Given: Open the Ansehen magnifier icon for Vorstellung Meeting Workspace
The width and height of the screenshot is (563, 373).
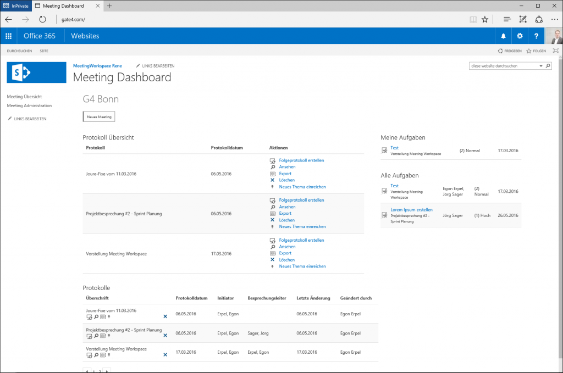Looking at the screenshot, I should pyautogui.click(x=272, y=247).
